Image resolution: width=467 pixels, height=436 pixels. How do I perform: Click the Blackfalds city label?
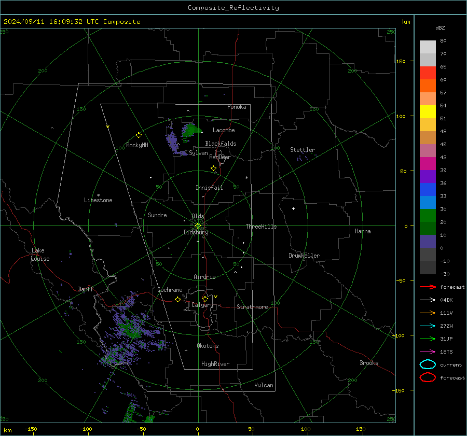click(221, 144)
